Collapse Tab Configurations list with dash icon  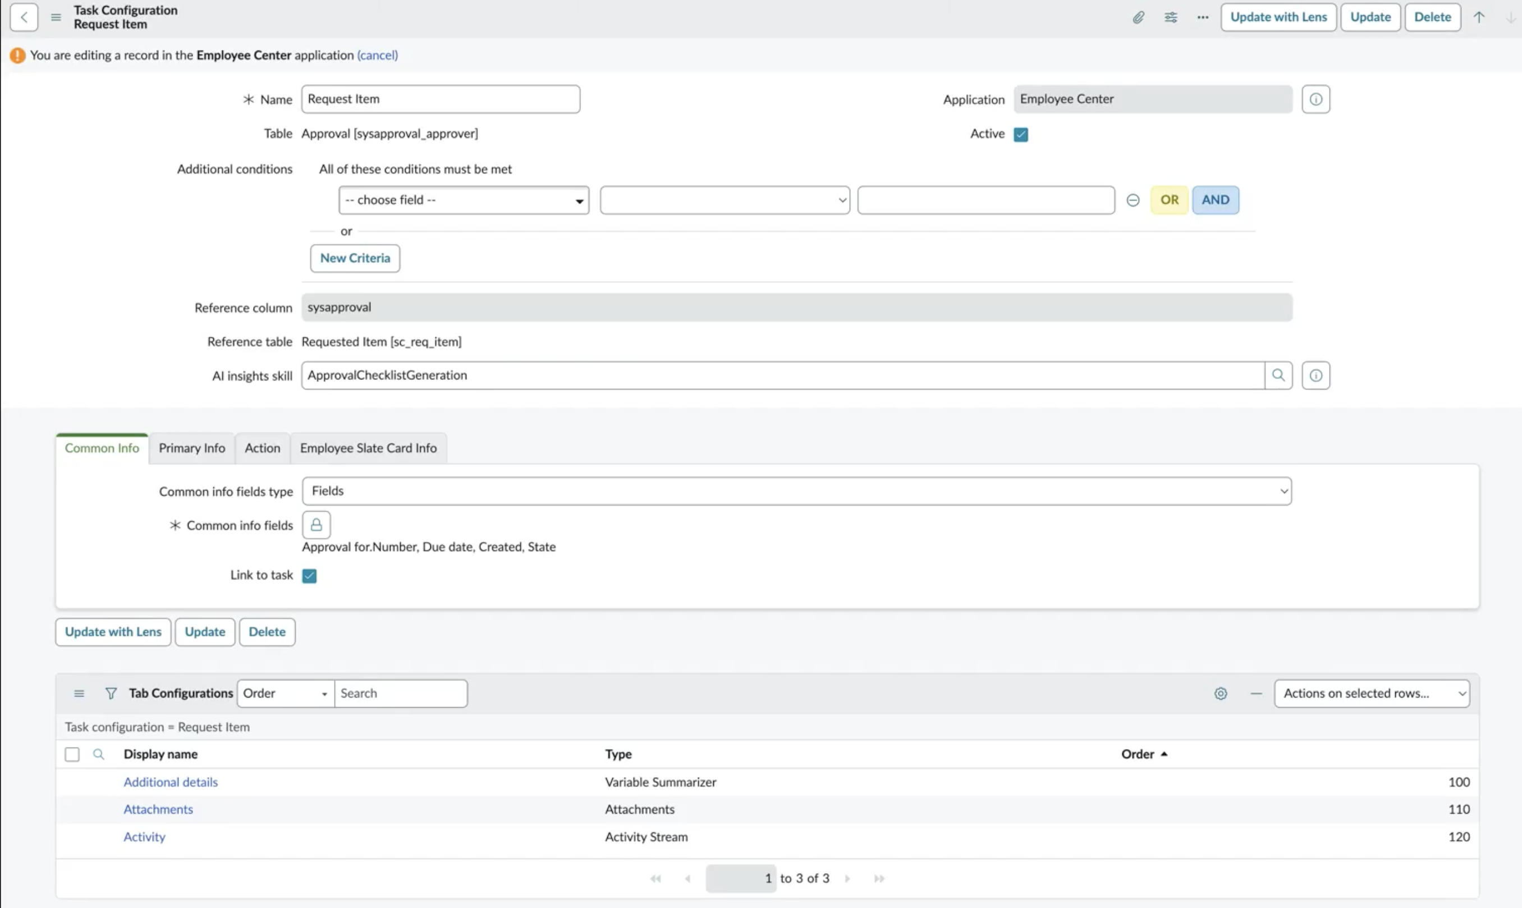click(x=1256, y=693)
